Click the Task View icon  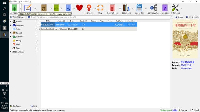(x=4, y=15)
